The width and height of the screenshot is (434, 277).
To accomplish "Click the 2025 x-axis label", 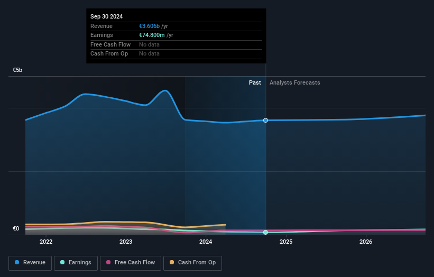I will [x=286, y=242].
